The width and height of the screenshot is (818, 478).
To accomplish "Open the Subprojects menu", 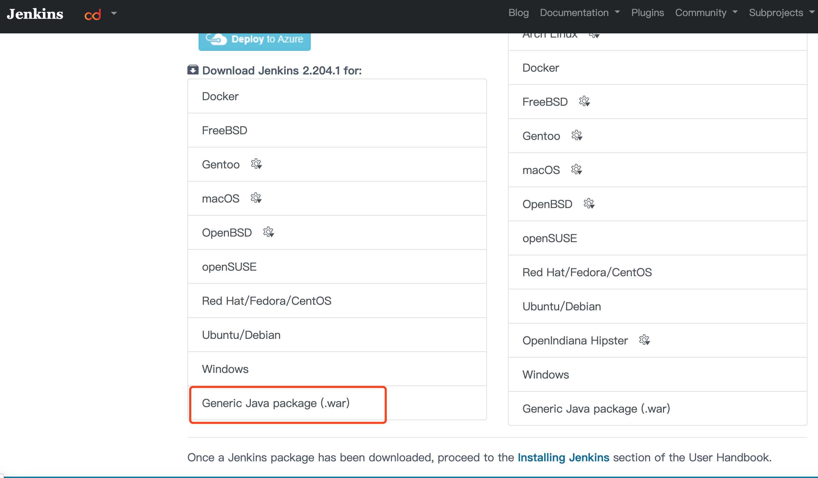I will tap(781, 13).
